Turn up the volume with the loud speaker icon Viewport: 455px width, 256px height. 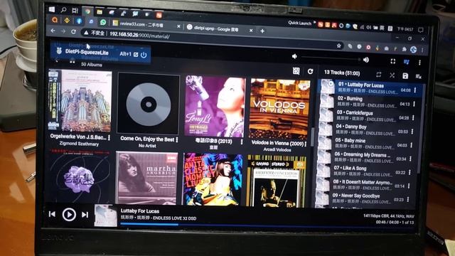pos(366,60)
